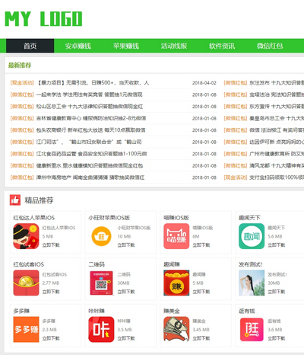
Task: Select the green 趣闻天下 app icon
Action: [x=252, y=236]
